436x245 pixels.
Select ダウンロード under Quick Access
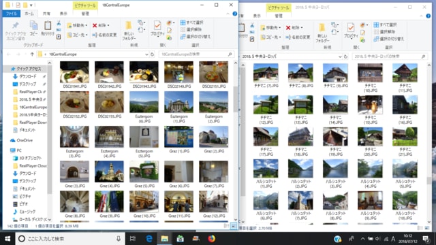27,76
